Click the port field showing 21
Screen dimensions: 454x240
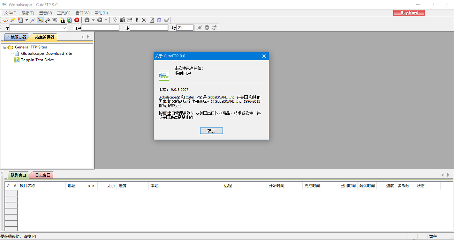pyautogui.click(x=185, y=28)
